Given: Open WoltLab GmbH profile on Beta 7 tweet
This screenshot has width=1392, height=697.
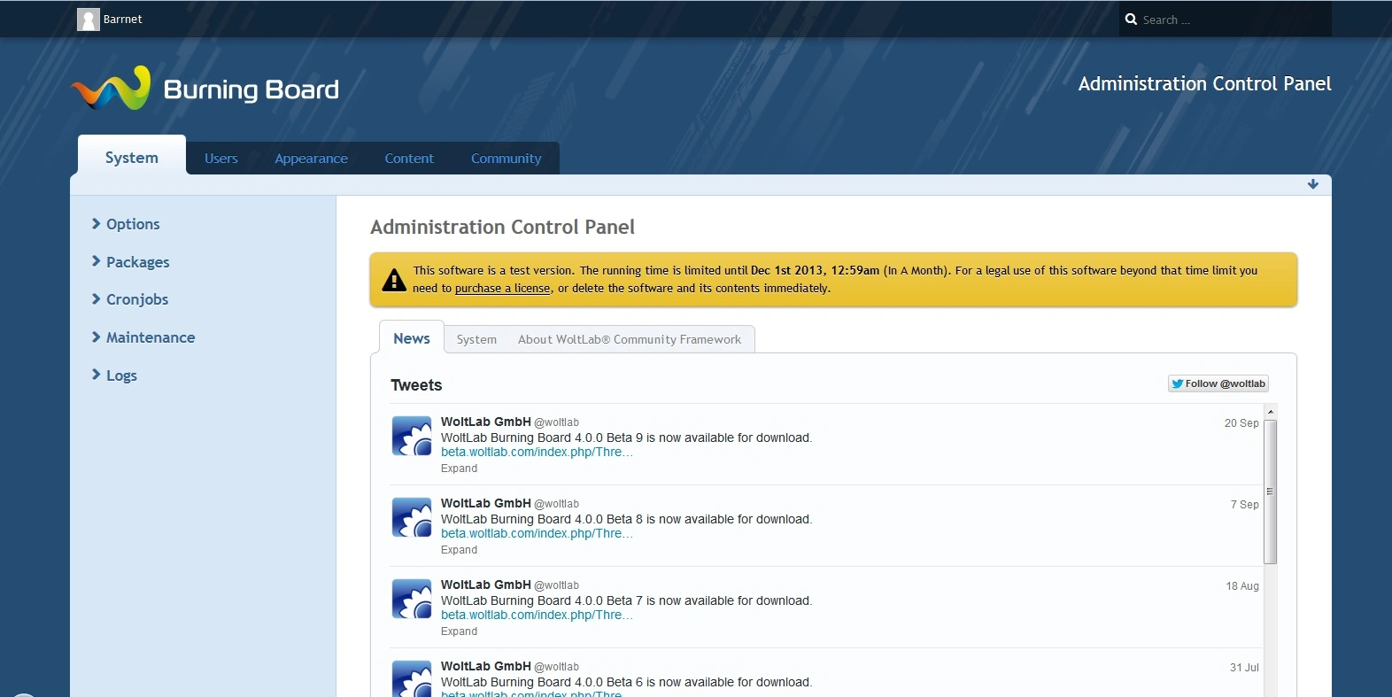Looking at the screenshot, I should (x=486, y=585).
